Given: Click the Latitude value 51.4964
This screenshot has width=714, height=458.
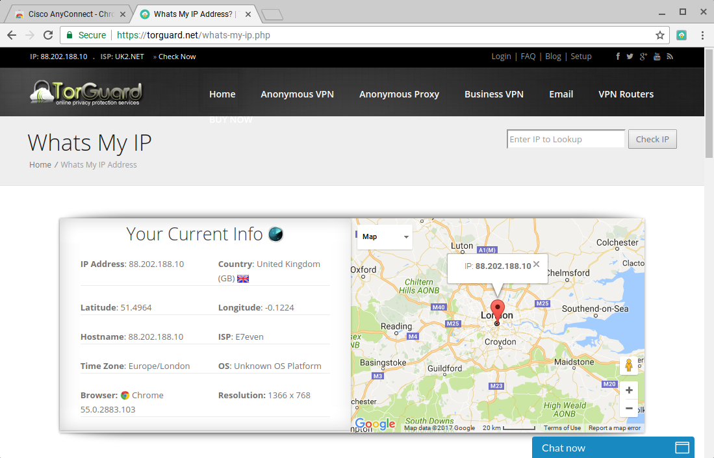Looking at the screenshot, I should (136, 308).
